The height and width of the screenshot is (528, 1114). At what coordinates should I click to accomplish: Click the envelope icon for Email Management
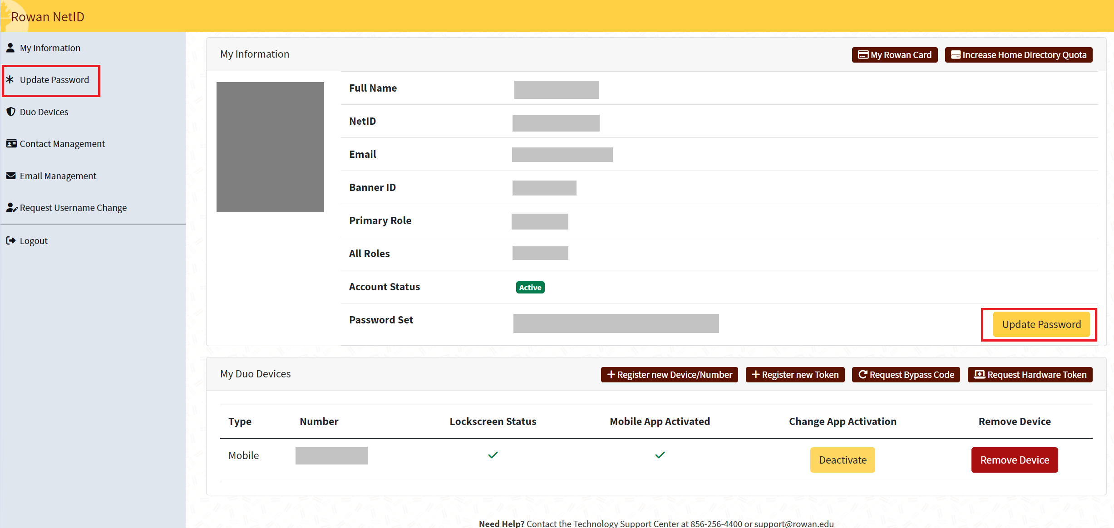[x=11, y=176]
